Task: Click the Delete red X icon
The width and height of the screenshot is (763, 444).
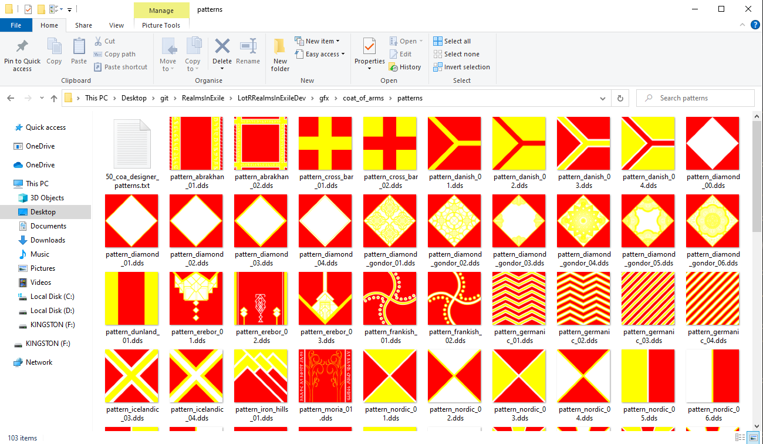Action: (222, 46)
